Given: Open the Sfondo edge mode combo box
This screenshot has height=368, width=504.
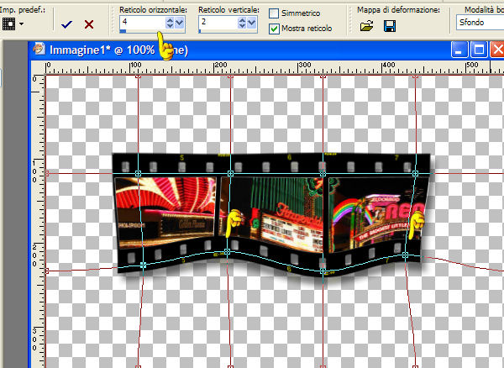Looking at the screenshot, I should [480, 23].
